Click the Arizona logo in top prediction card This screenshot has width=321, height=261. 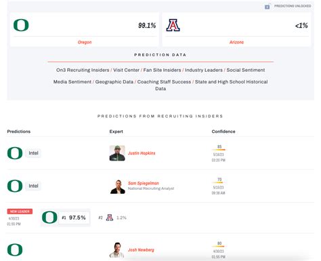coord(173,25)
